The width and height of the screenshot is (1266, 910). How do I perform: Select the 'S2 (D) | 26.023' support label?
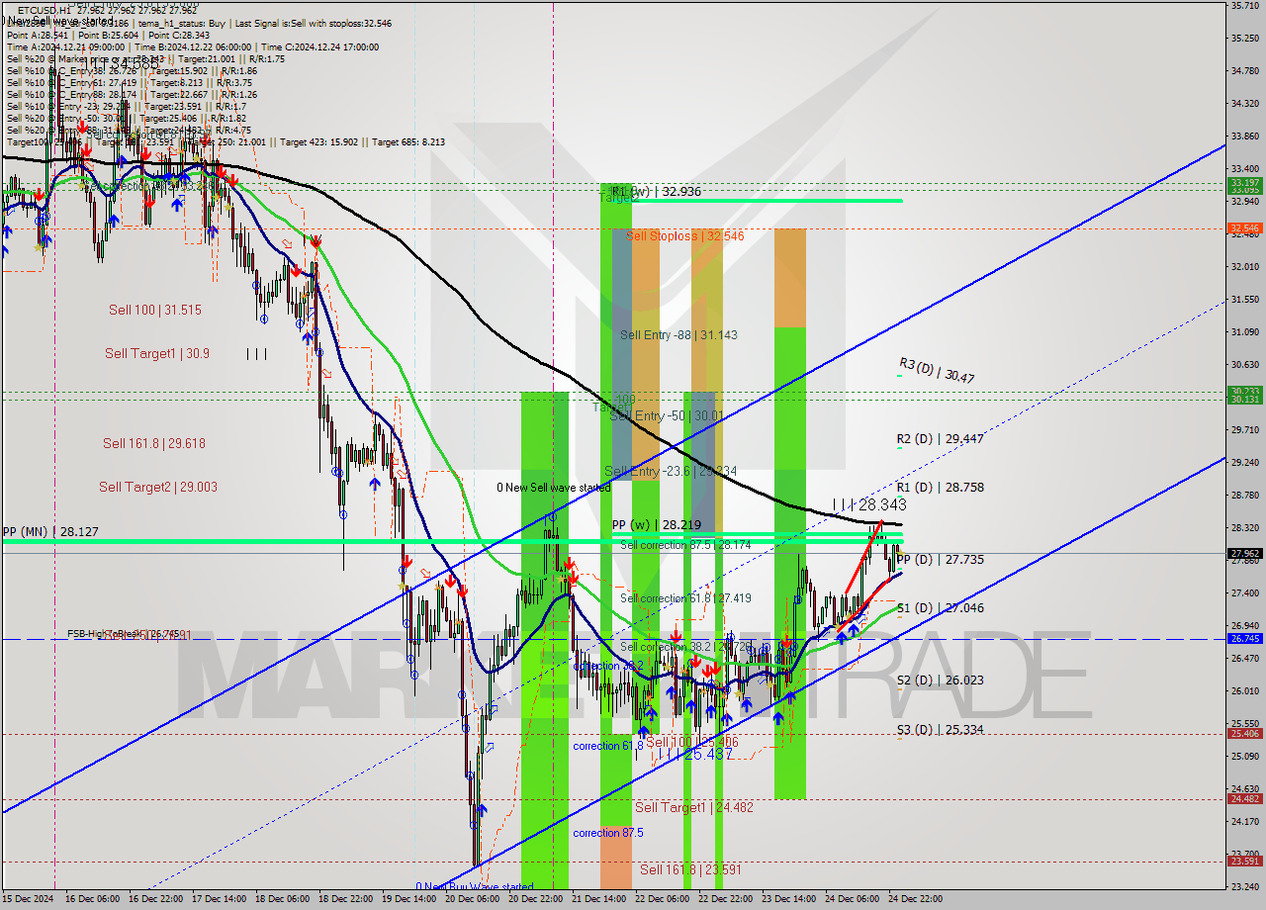click(941, 681)
